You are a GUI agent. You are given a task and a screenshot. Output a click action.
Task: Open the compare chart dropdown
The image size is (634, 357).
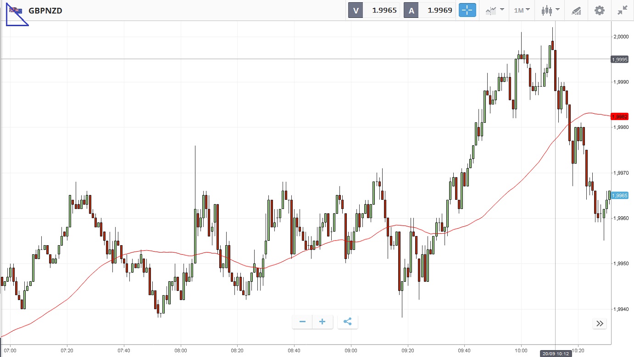pyautogui.click(x=495, y=10)
